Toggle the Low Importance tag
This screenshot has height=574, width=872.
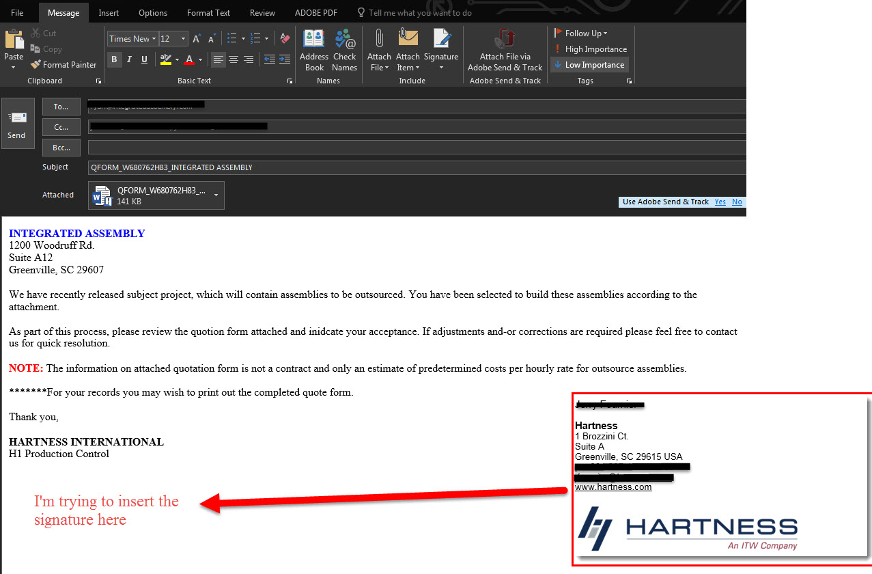589,65
